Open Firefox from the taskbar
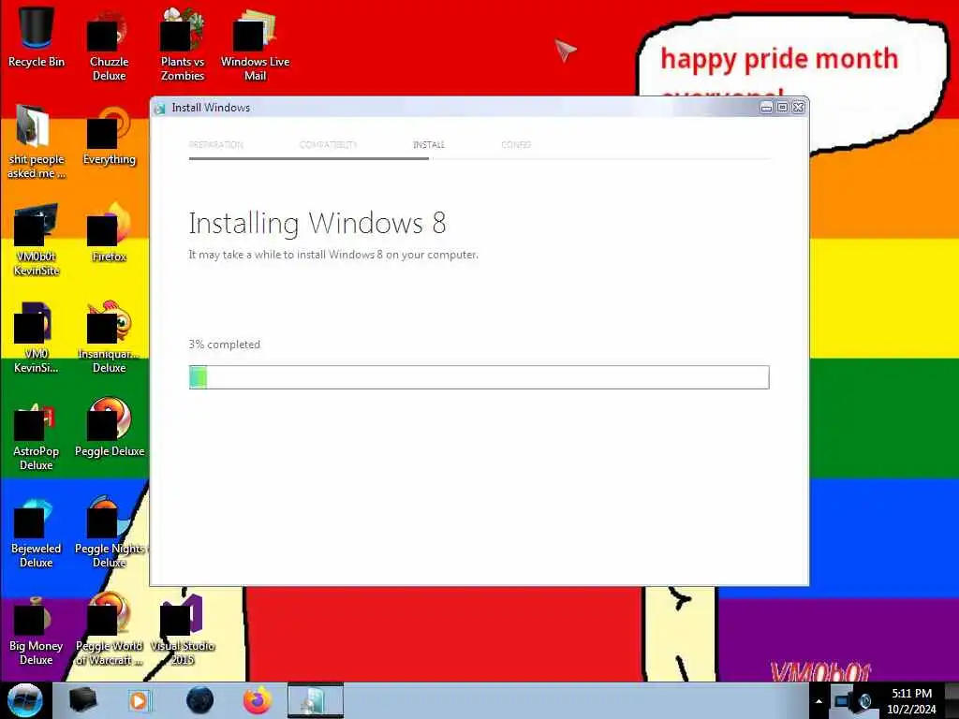The height and width of the screenshot is (719, 959). [x=258, y=700]
